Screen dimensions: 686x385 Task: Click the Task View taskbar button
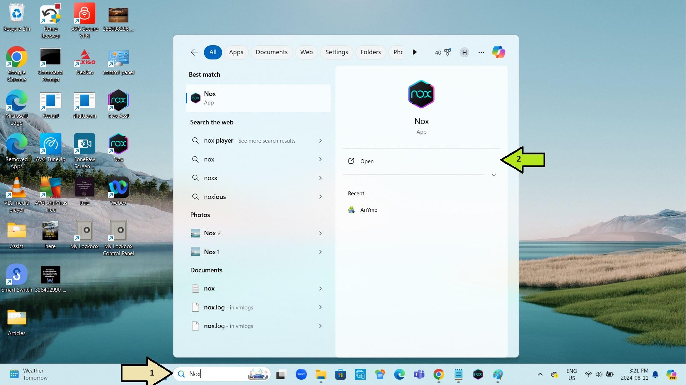pyautogui.click(x=281, y=374)
